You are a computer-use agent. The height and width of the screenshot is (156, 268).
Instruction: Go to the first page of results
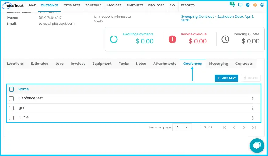[x=224, y=127]
